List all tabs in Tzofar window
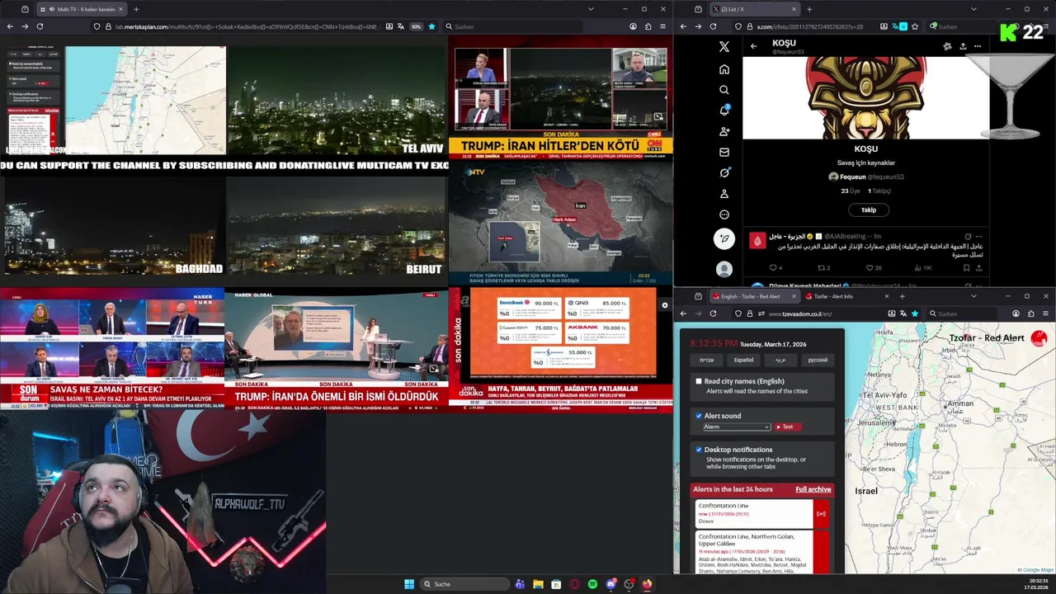The image size is (1056, 594). click(x=973, y=296)
